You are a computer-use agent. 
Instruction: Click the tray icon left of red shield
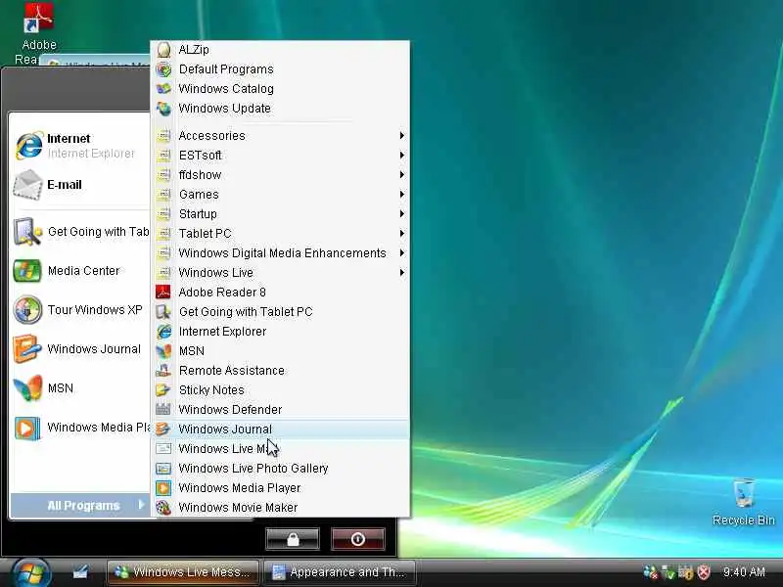click(686, 572)
